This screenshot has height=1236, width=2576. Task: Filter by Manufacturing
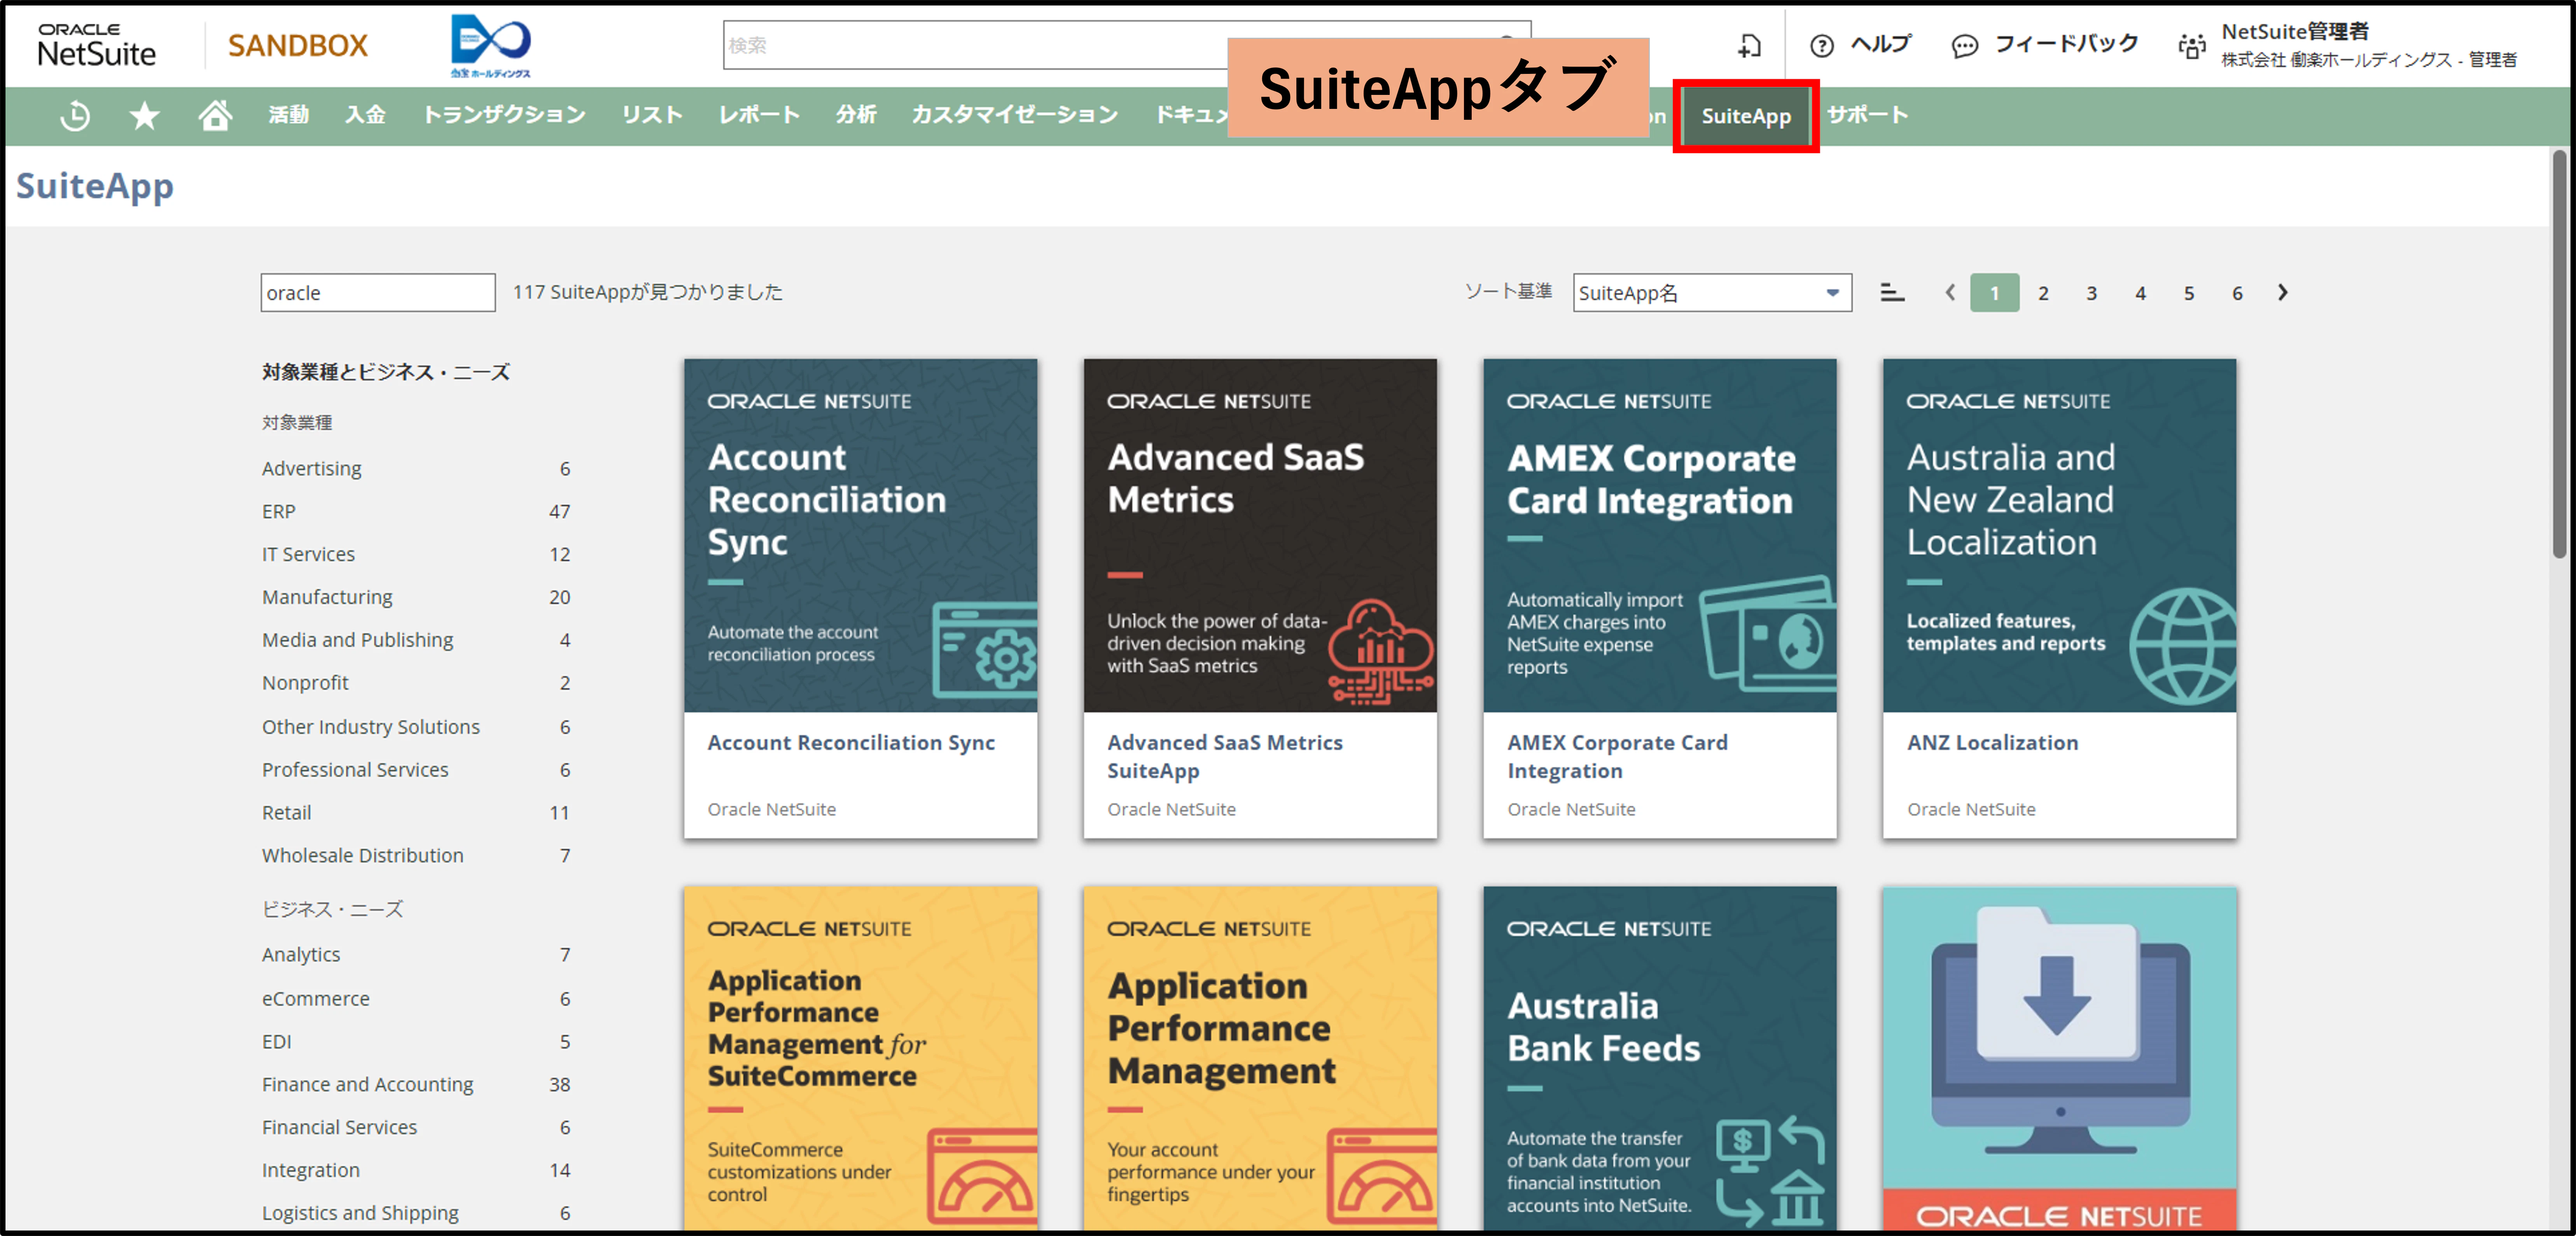tap(327, 597)
